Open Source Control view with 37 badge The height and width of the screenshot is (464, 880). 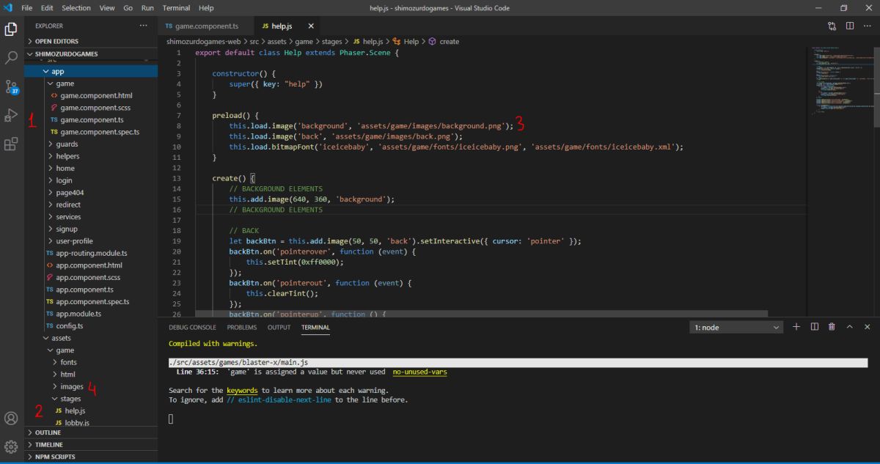click(11, 86)
